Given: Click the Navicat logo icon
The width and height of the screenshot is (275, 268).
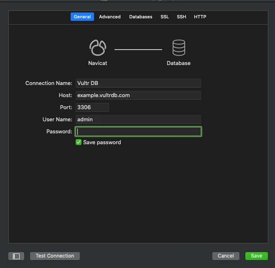Looking at the screenshot, I should tap(98, 48).
